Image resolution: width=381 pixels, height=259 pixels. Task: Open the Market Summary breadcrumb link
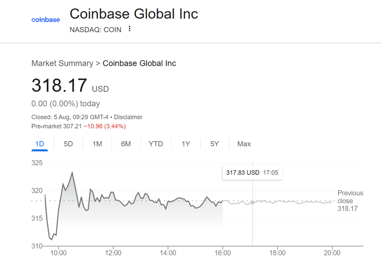(62, 63)
